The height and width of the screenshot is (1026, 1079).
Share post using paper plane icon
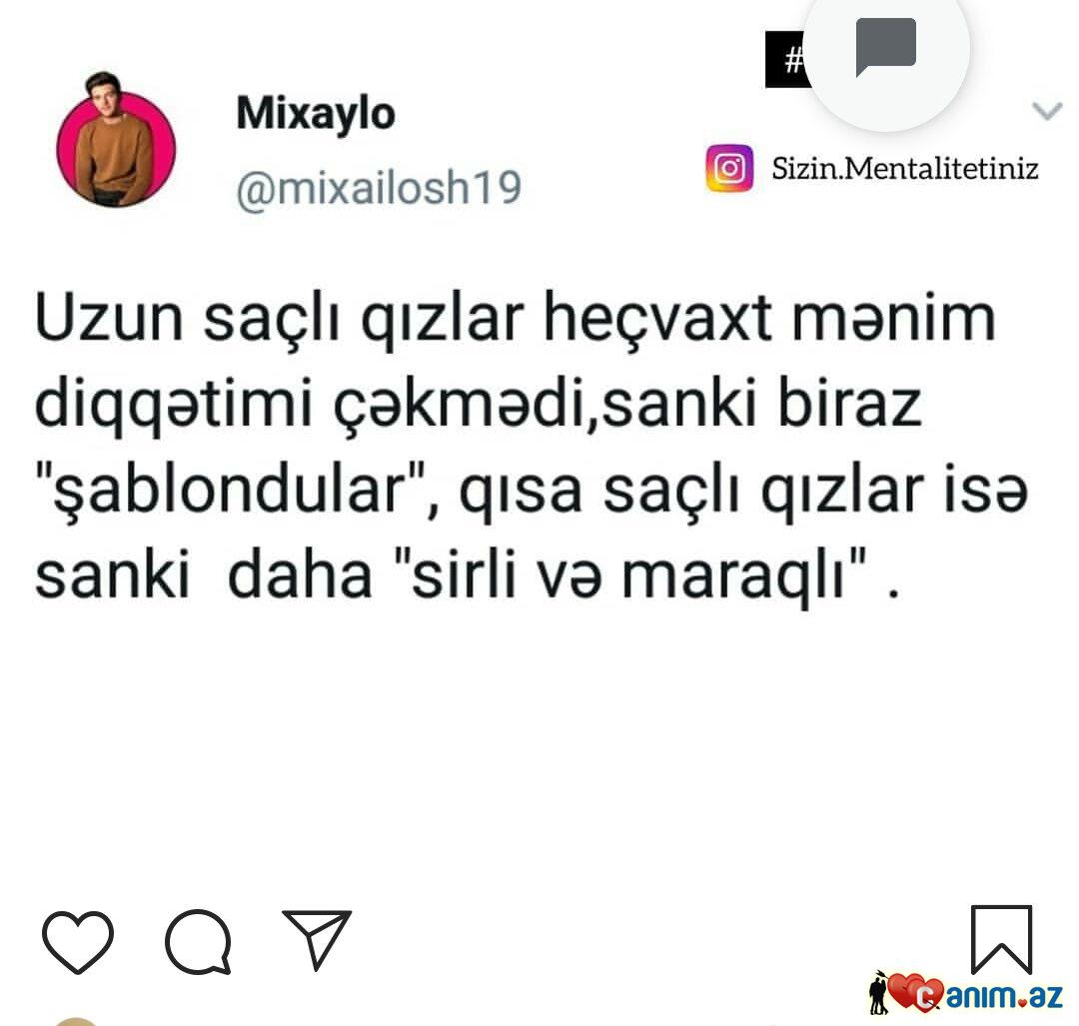tap(318, 939)
